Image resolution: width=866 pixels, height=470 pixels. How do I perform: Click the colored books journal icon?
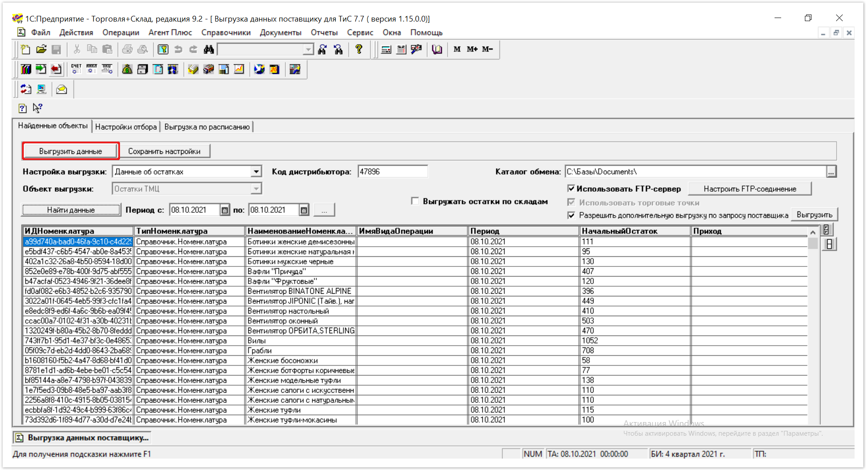(x=26, y=69)
